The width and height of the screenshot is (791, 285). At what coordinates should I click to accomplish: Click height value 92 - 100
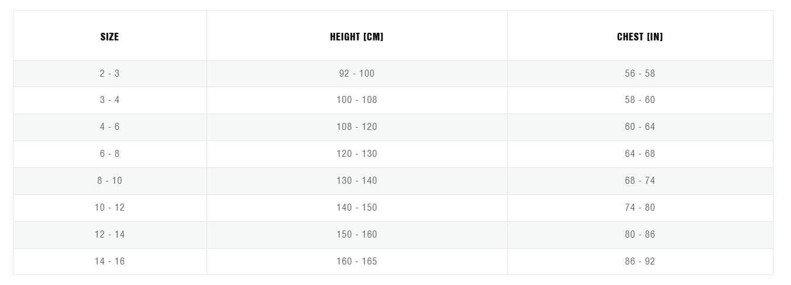click(x=357, y=73)
